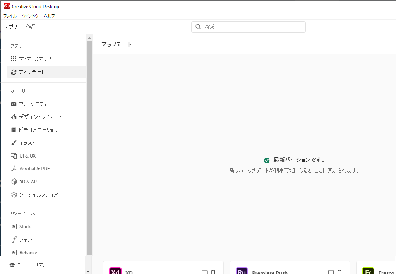Click sidebar scrollbar down arrow

[x=88, y=272]
